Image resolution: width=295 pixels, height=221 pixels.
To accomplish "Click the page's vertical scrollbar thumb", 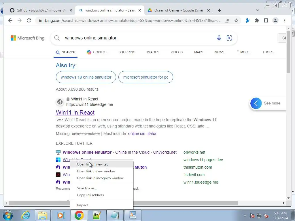I will tap(288, 52).
